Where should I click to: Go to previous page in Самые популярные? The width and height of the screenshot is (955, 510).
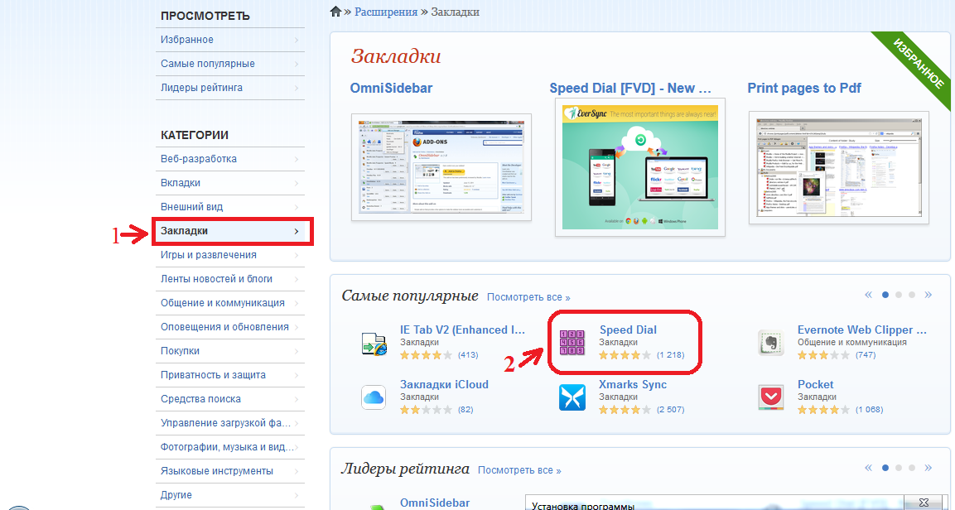click(869, 295)
